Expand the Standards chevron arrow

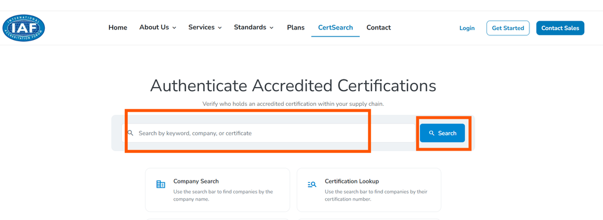(x=271, y=28)
